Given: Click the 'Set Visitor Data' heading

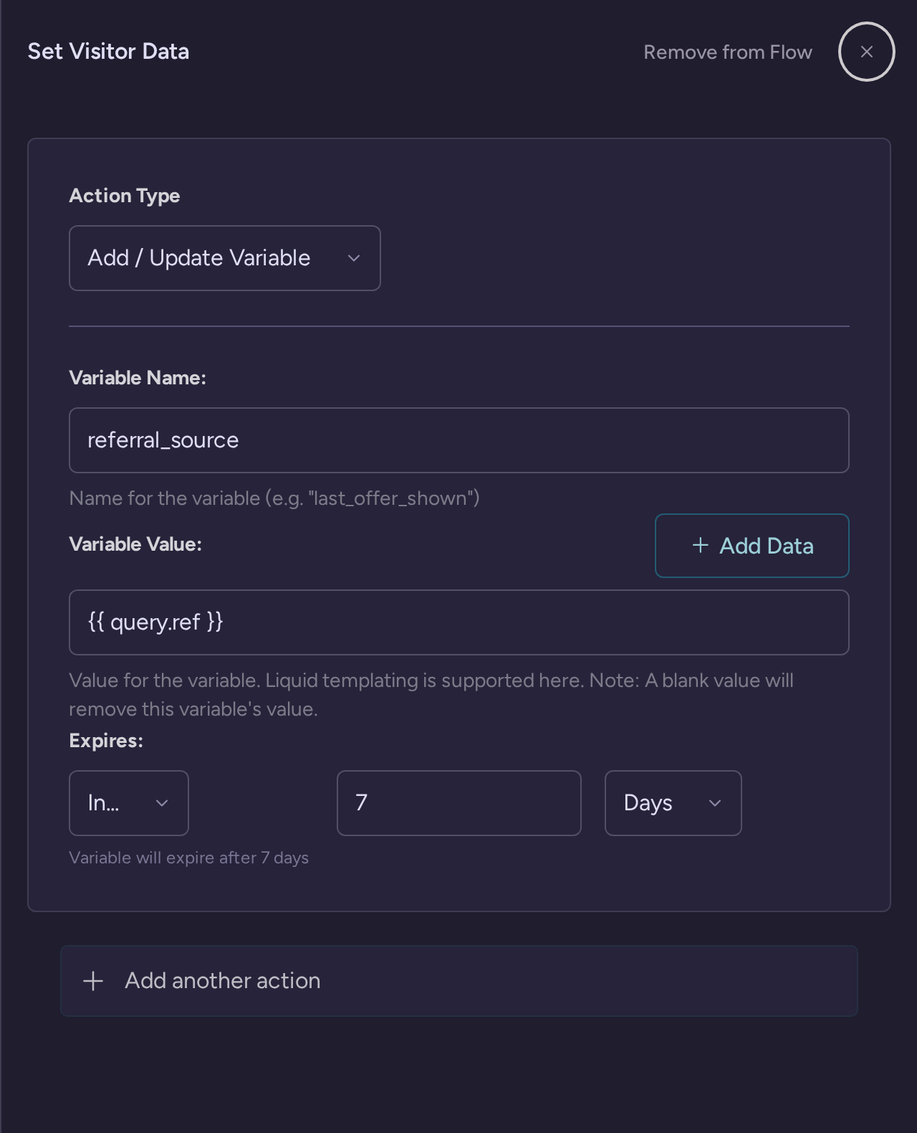Looking at the screenshot, I should tap(108, 52).
